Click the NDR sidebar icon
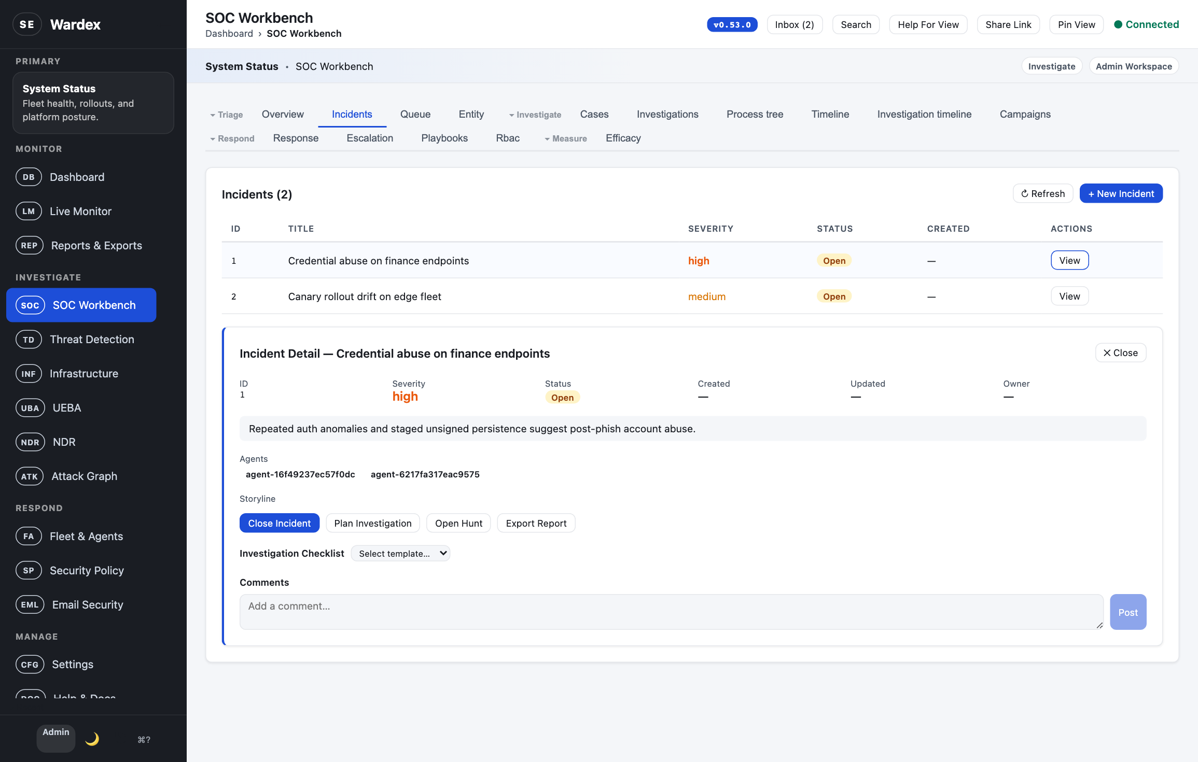1198x762 pixels. point(30,442)
